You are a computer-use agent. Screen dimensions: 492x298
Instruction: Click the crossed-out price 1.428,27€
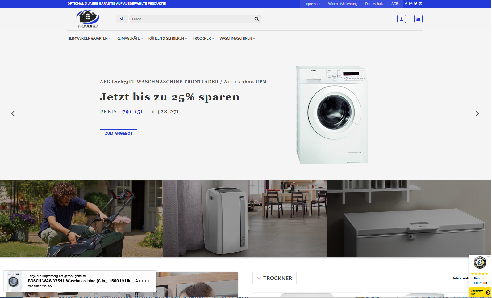[x=166, y=112]
